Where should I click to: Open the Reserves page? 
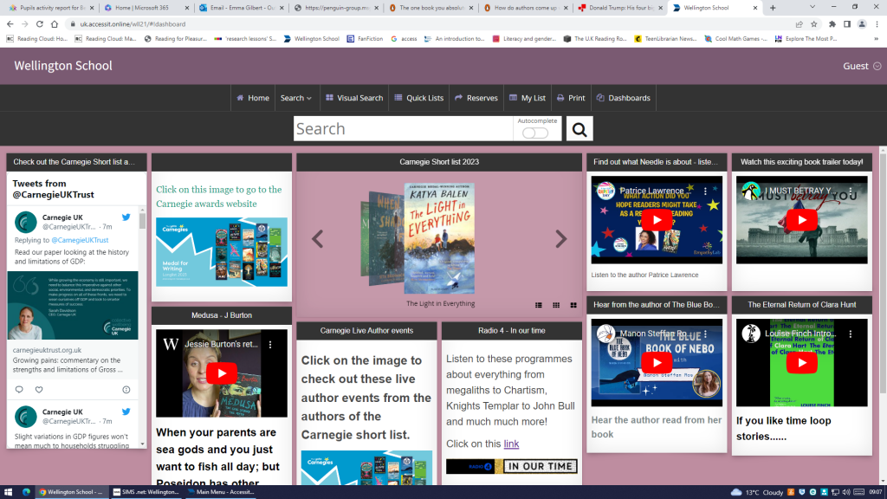click(476, 98)
